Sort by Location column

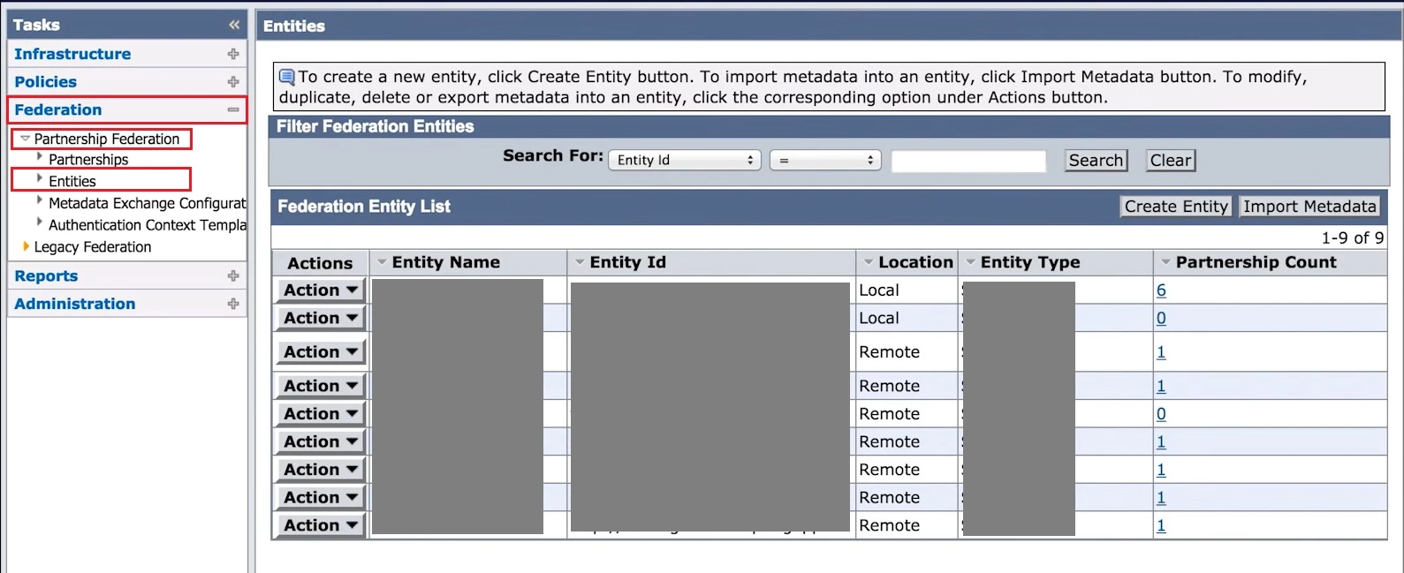(x=915, y=262)
